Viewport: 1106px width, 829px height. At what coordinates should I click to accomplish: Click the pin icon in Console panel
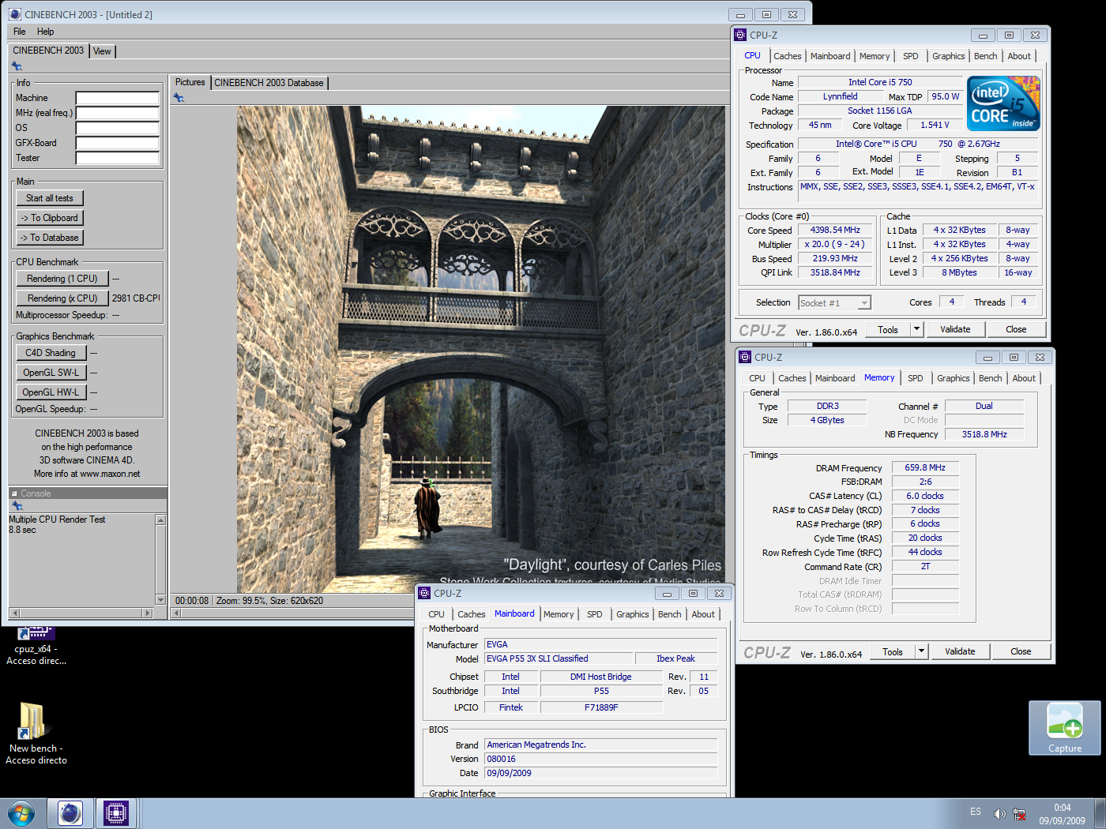pos(17,505)
